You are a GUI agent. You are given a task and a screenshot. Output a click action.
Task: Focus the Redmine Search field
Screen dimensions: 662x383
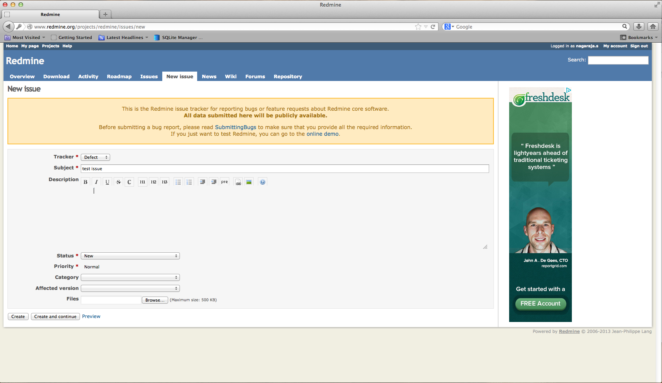(618, 60)
